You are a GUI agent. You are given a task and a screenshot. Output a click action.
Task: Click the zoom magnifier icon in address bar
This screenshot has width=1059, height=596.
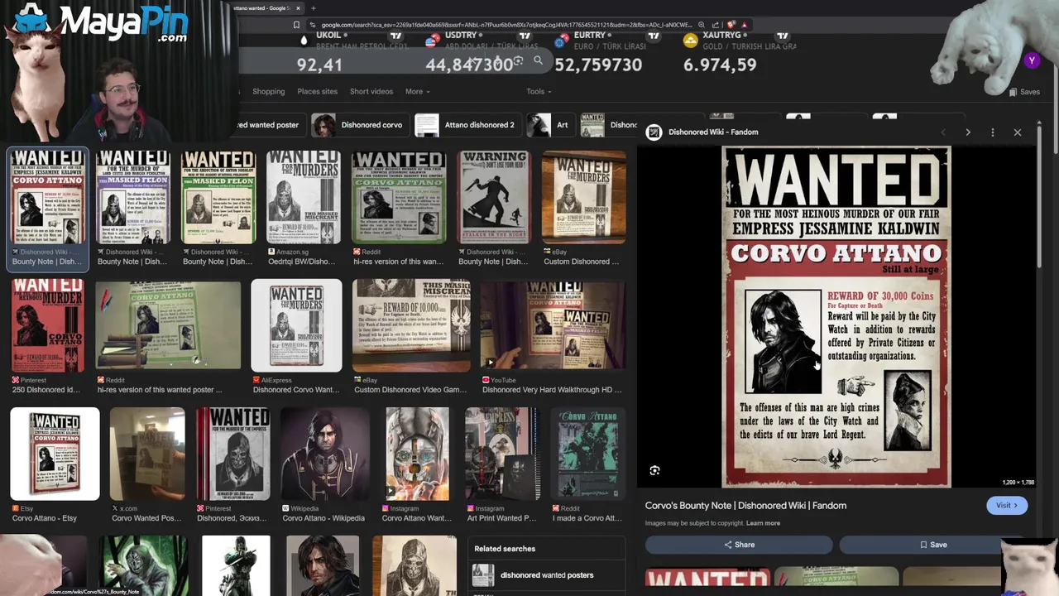coord(702,25)
